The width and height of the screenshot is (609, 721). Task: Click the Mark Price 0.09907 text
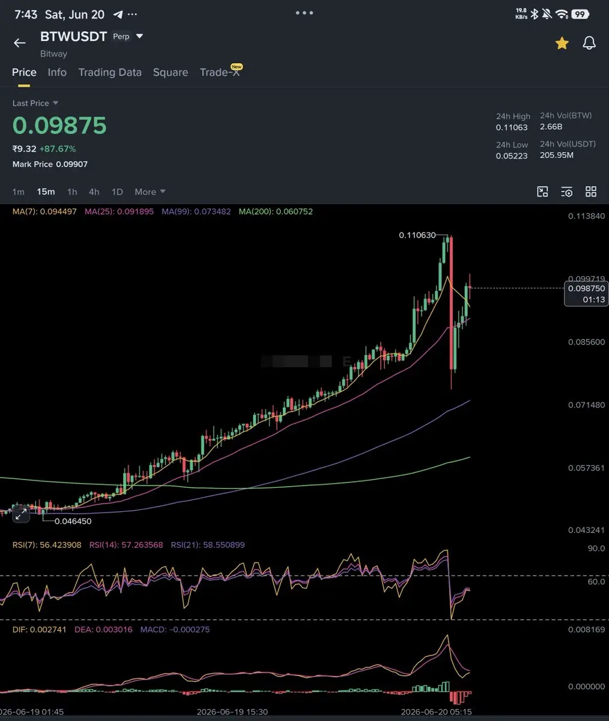click(x=50, y=164)
